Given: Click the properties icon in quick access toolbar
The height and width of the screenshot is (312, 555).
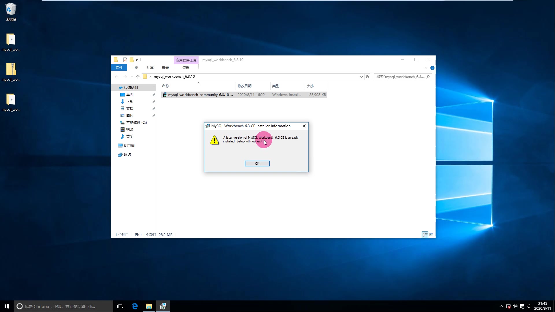Looking at the screenshot, I should 125,60.
